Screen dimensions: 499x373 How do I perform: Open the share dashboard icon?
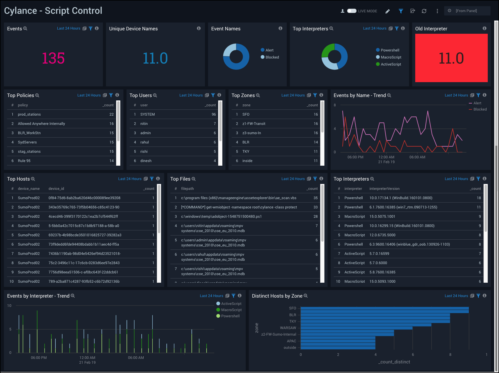click(x=412, y=11)
